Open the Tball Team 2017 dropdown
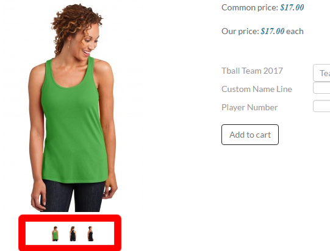 pyautogui.click(x=321, y=72)
